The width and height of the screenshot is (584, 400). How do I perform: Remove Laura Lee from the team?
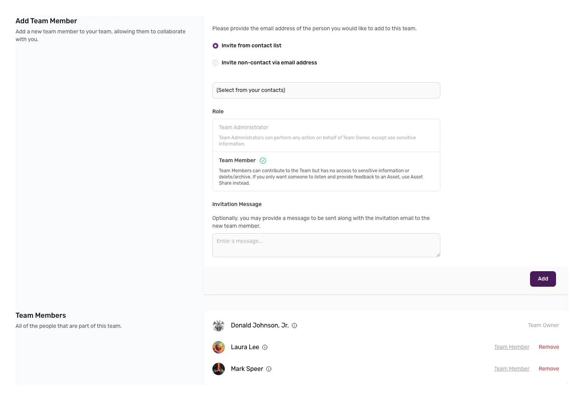[x=549, y=347]
